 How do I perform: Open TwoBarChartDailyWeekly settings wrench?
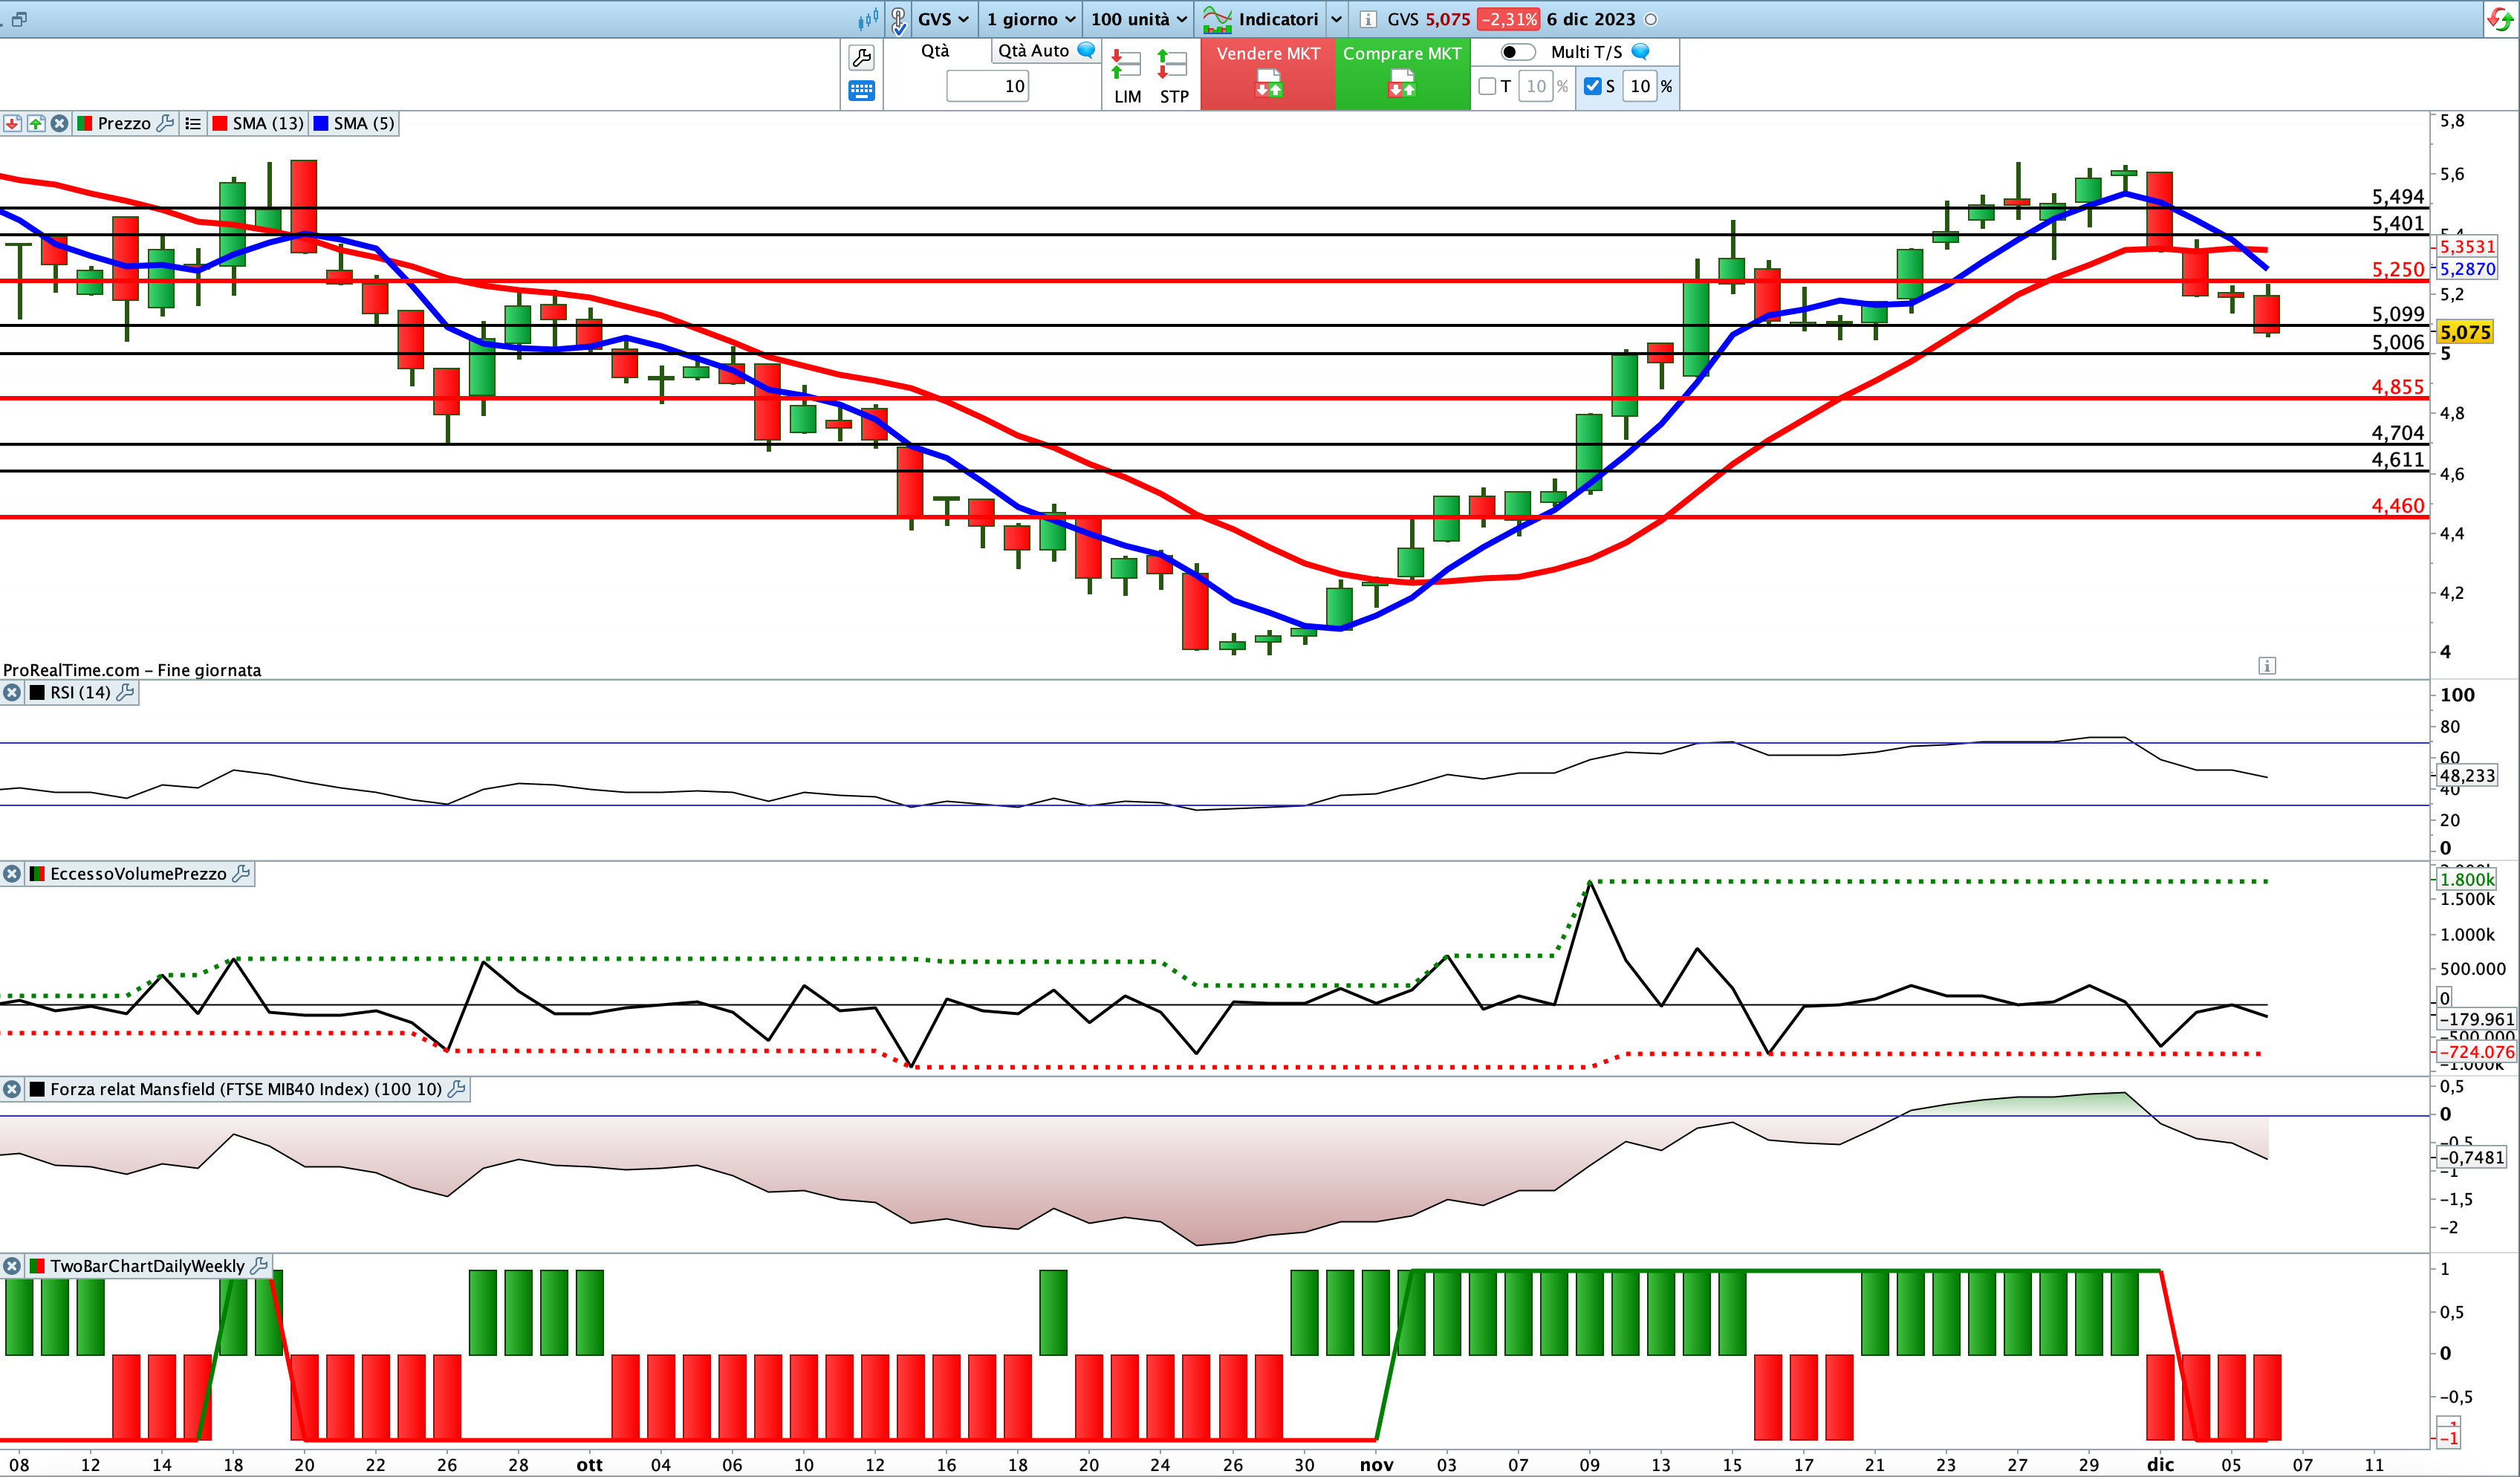[x=259, y=1266]
